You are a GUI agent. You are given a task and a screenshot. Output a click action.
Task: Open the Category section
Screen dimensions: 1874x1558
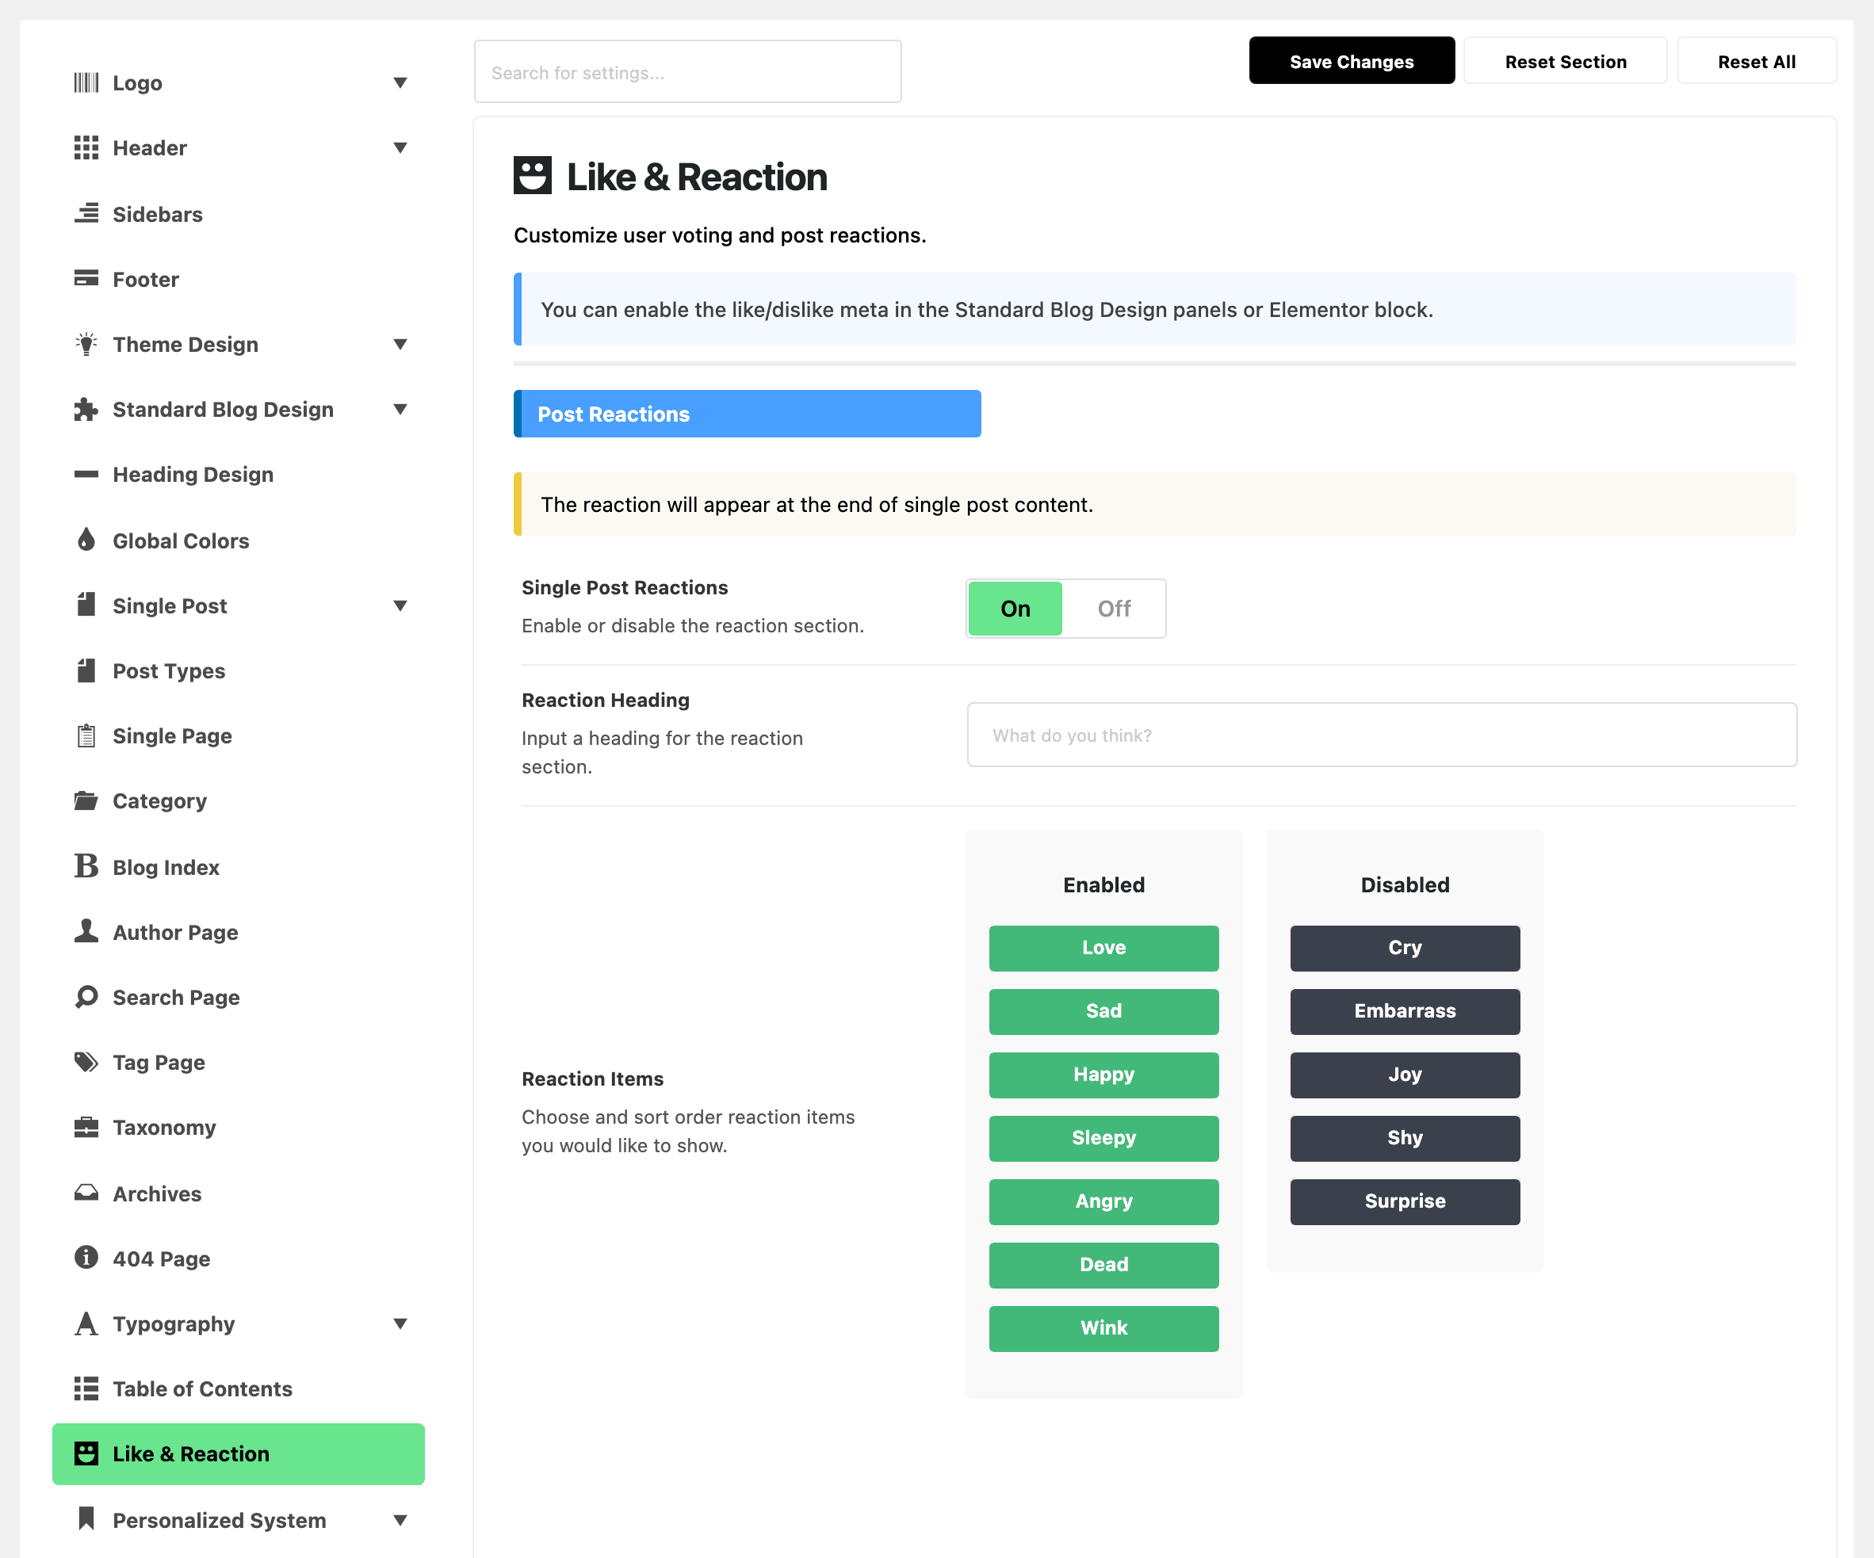(x=239, y=801)
